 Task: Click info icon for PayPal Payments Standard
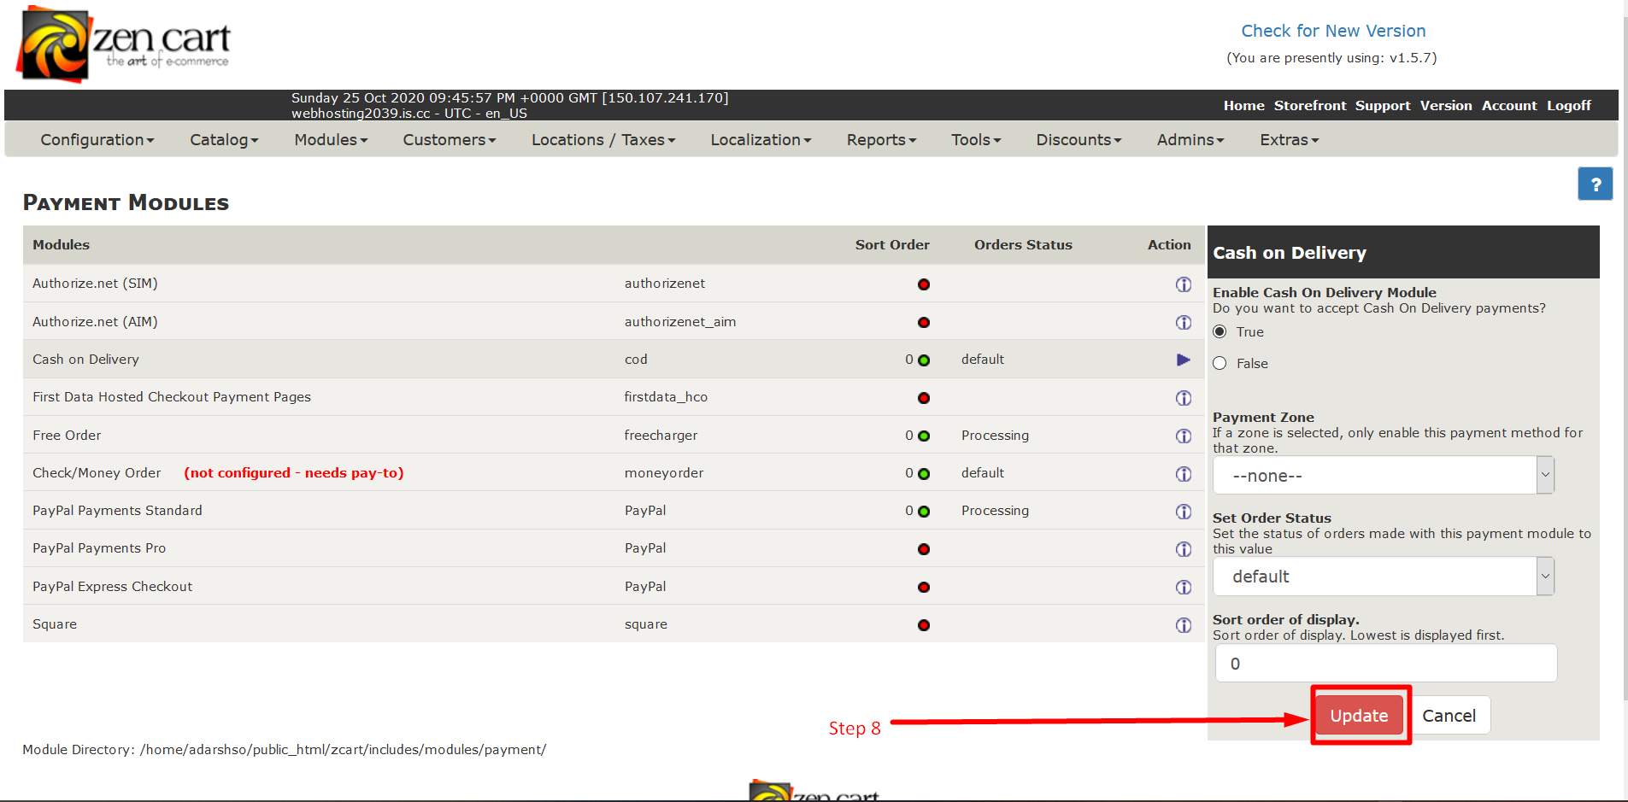point(1184,511)
